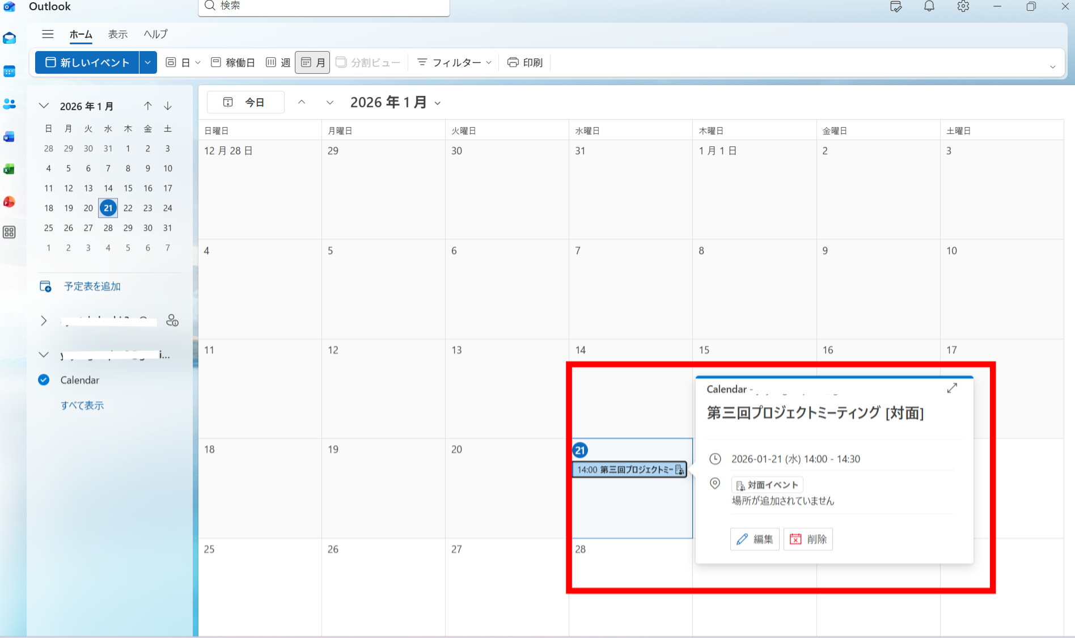Delete the event using 削除 button
Viewport: 1075px width, 638px height.
(808, 539)
